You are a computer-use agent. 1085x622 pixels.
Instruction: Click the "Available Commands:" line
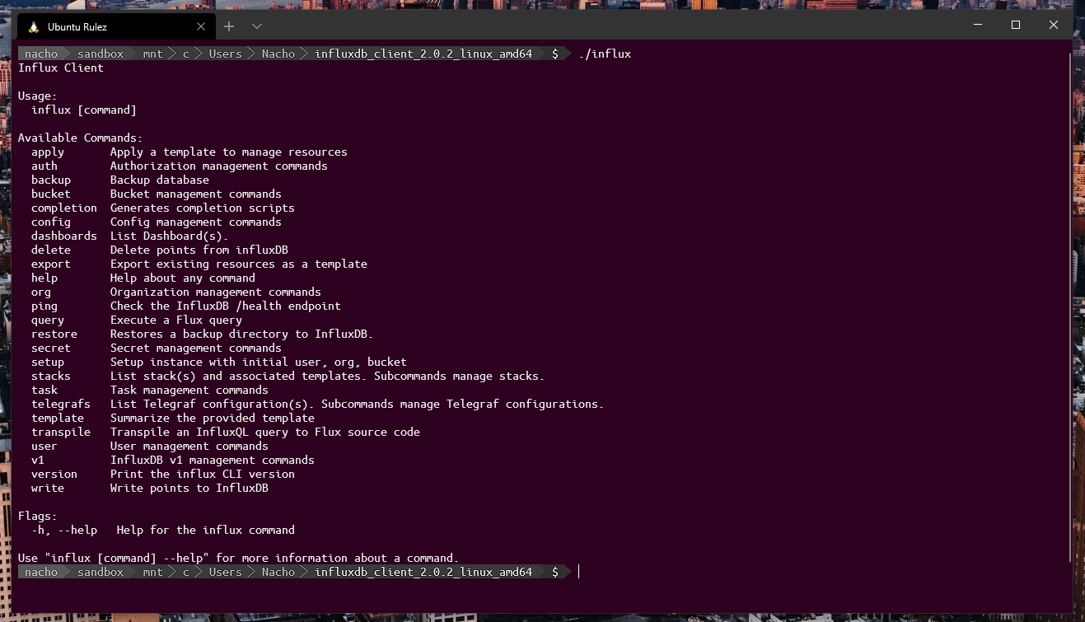(81, 138)
